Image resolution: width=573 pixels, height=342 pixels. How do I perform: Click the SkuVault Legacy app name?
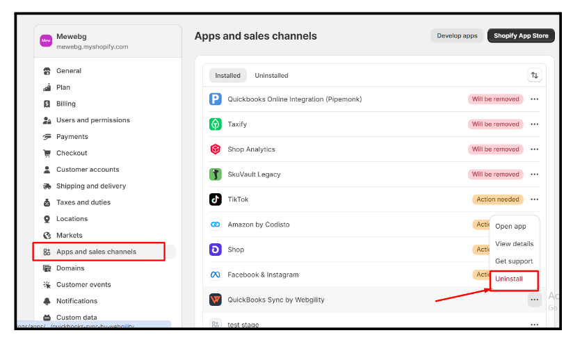254,174
